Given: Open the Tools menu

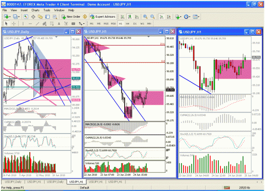Looking at the screenshot, I should point(47,10).
